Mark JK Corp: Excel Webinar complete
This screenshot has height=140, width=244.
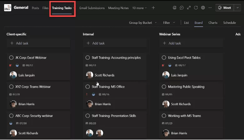point(11,57)
